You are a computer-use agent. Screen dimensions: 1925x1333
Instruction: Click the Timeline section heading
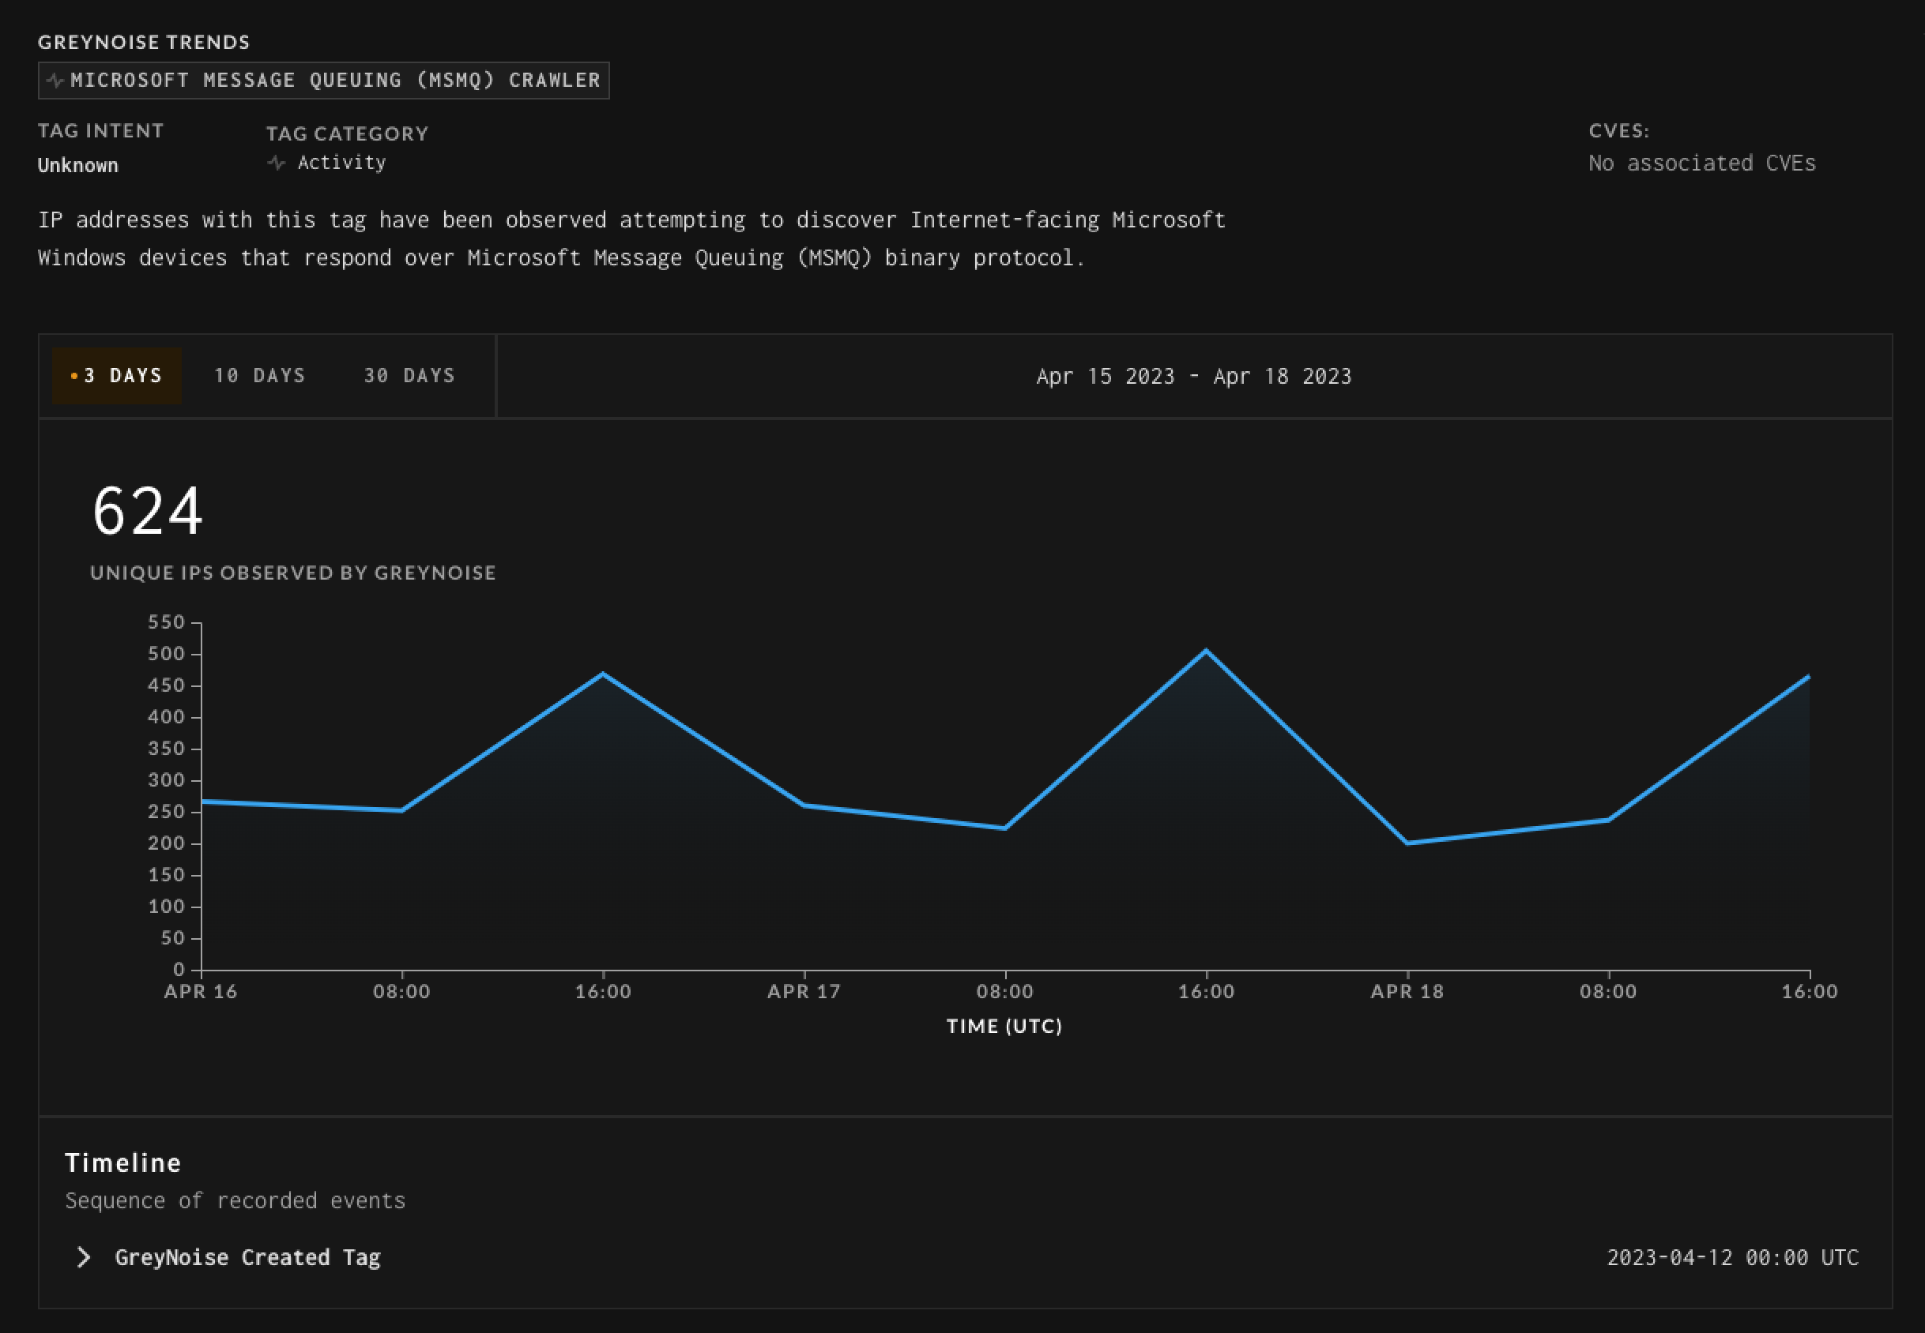click(122, 1162)
